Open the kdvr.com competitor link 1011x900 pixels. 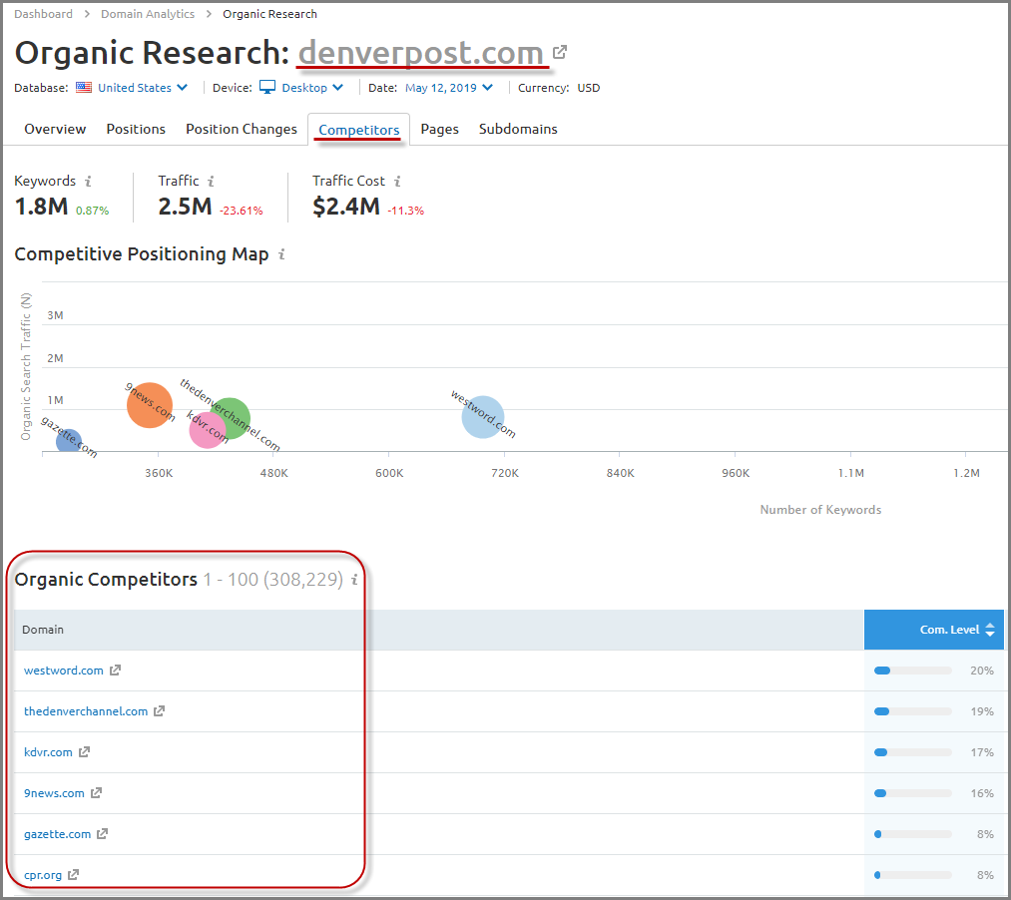coord(48,751)
